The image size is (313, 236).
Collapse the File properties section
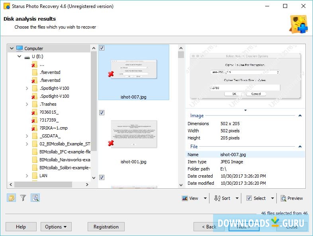click(300, 147)
